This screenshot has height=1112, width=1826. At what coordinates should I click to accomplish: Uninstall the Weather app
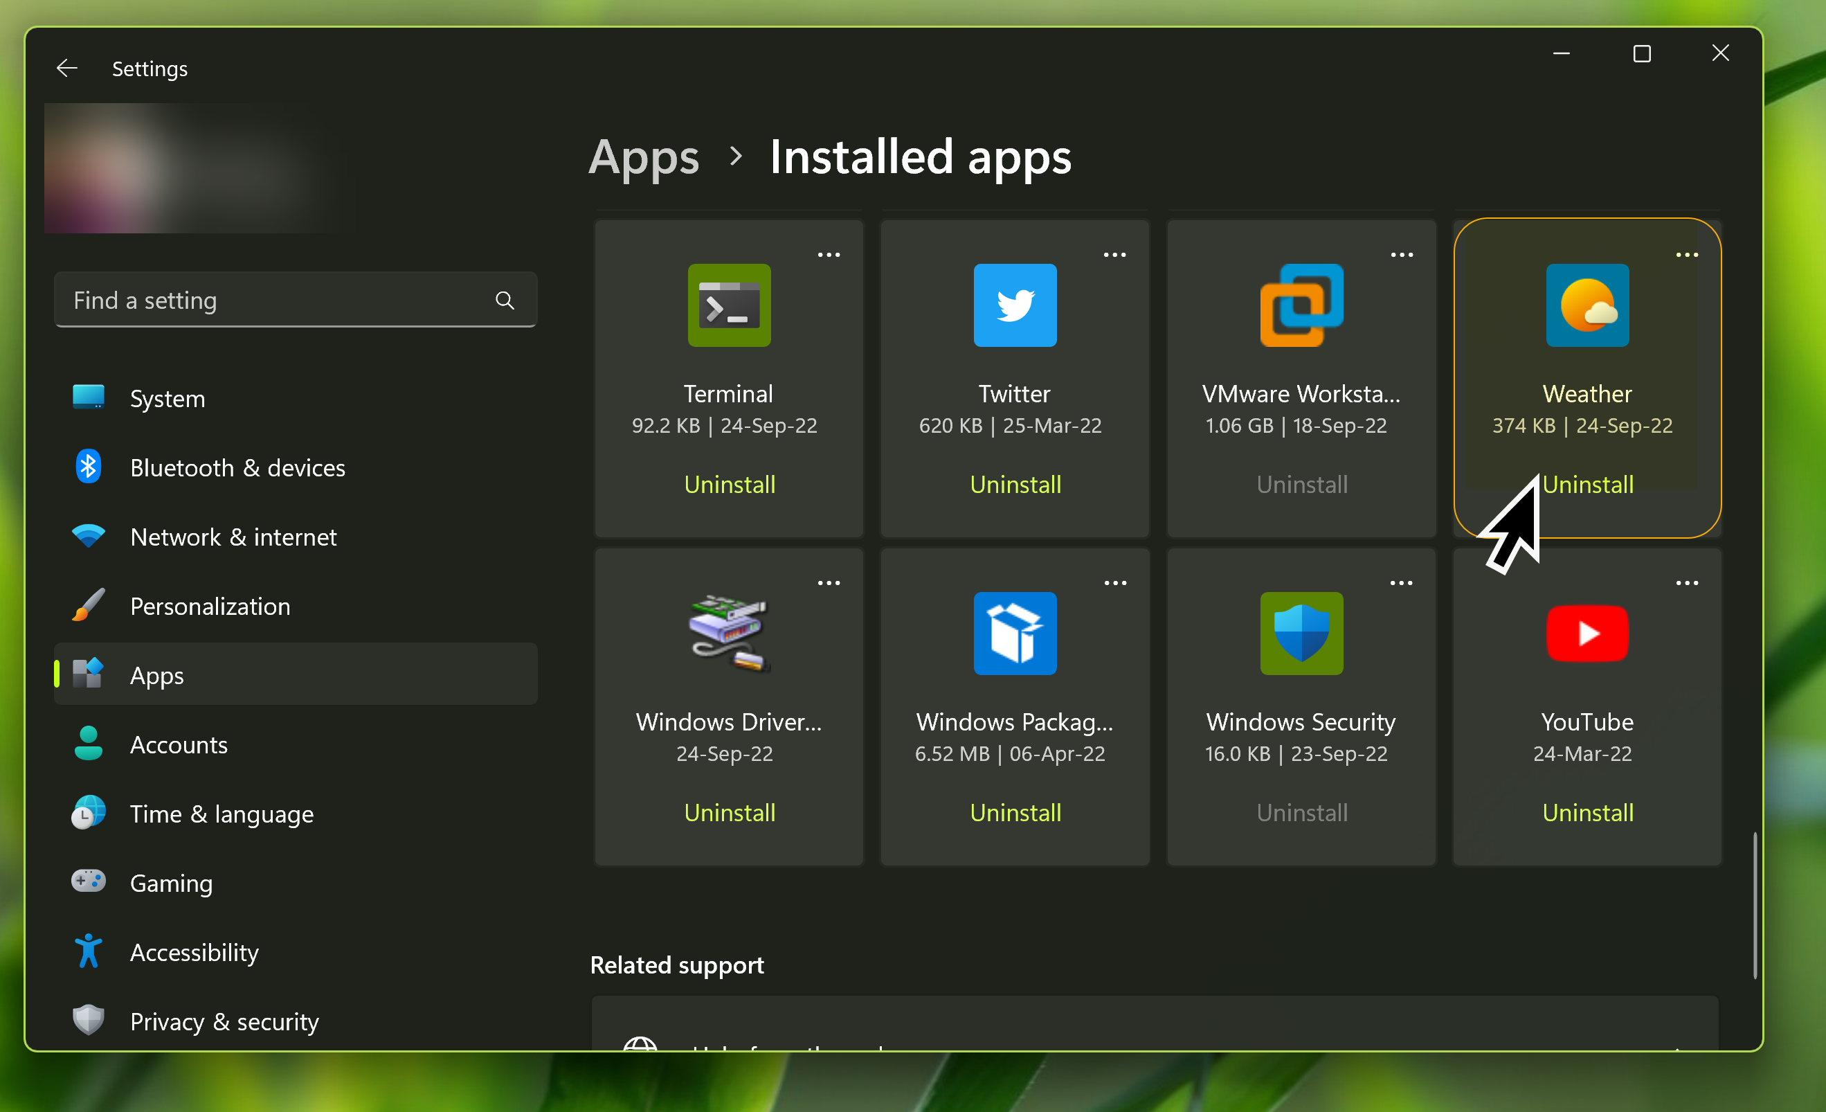pyautogui.click(x=1587, y=484)
